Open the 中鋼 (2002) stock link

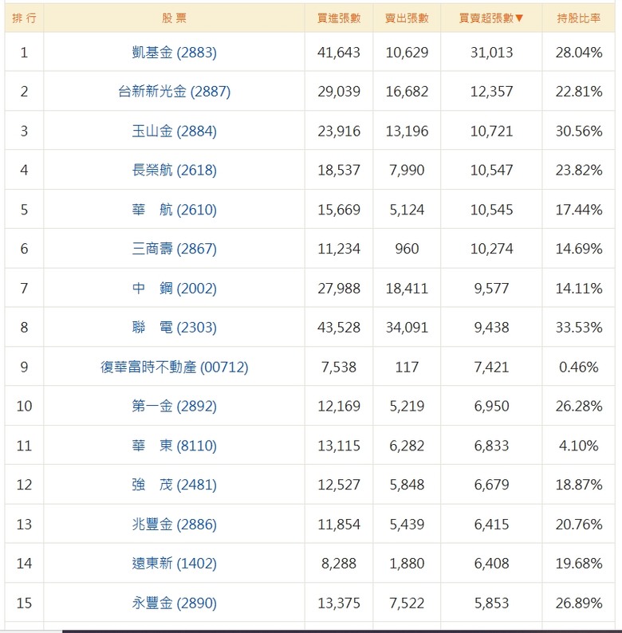click(x=174, y=289)
